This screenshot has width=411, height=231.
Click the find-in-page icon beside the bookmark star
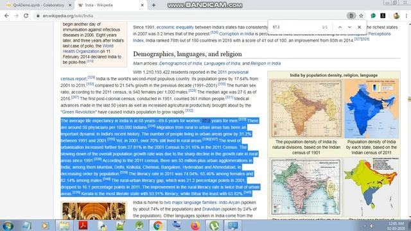[x=351, y=15]
